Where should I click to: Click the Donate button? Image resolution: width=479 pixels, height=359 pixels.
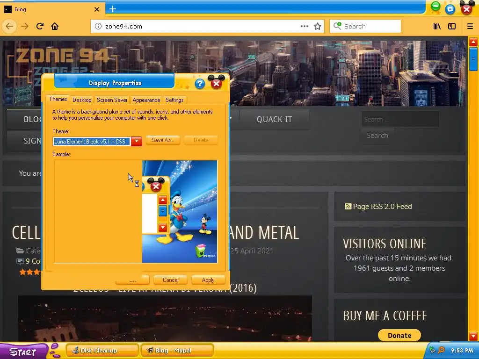click(399, 335)
